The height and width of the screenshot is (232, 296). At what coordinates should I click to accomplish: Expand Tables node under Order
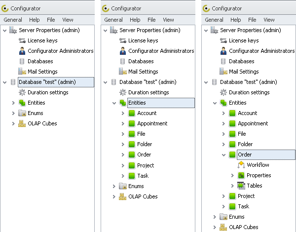pyautogui.click(x=232, y=186)
